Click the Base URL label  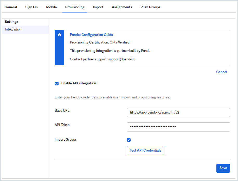(62, 111)
